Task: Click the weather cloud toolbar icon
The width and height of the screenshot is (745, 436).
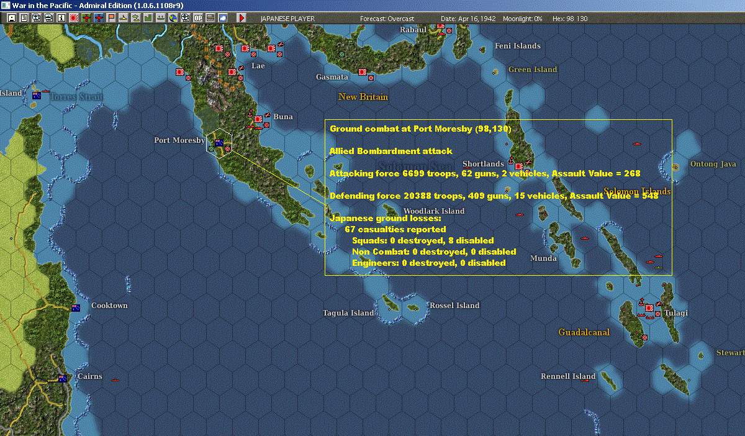Action: pyautogui.click(x=223, y=18)
